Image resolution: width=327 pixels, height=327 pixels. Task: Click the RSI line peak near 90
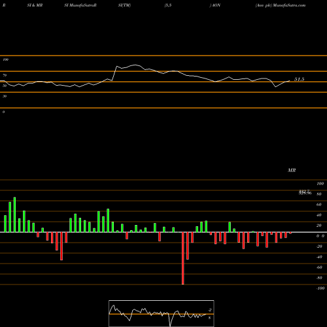click(x=135, y=65)
